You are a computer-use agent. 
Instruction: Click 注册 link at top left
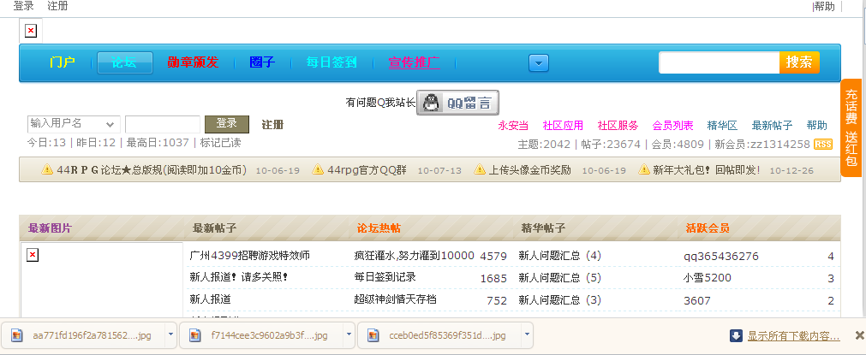[58, 6]
